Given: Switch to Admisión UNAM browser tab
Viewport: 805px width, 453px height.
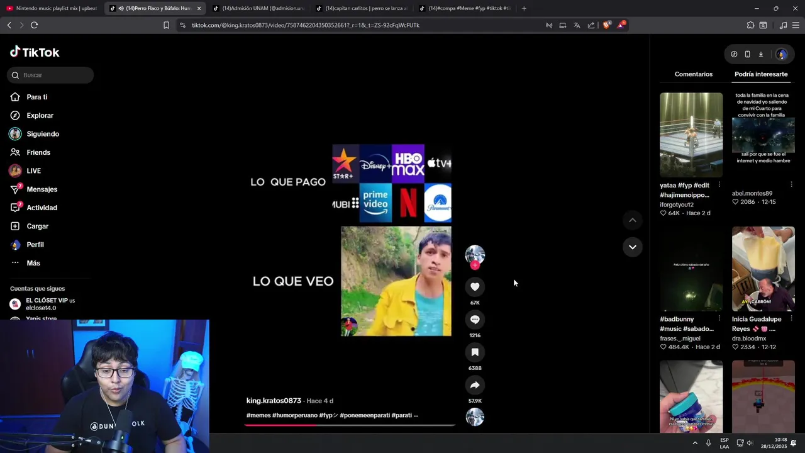Looking at the screenshot, I should [x=258, y=8].
